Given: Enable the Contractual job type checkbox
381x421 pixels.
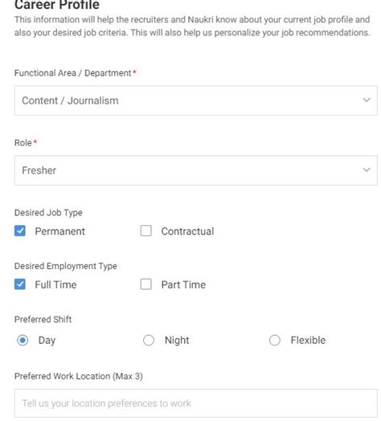Looking at the screenshot, I should pos(146,231).
